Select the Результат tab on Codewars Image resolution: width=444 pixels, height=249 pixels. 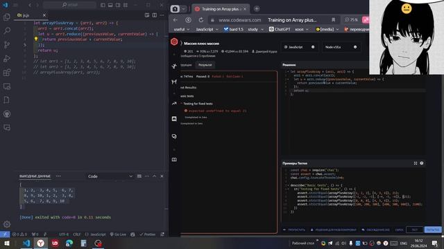click(x=205, y=65)
